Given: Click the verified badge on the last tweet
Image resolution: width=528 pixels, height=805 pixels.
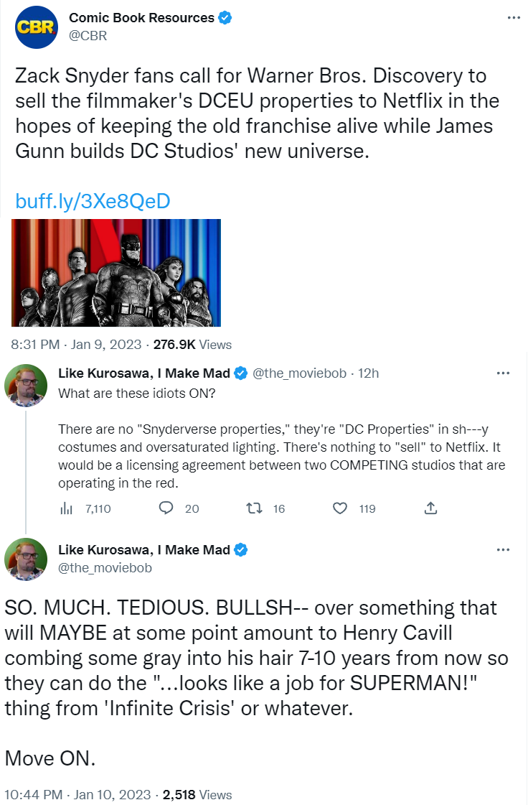Looking at the screenshot, I should point(242,550).
